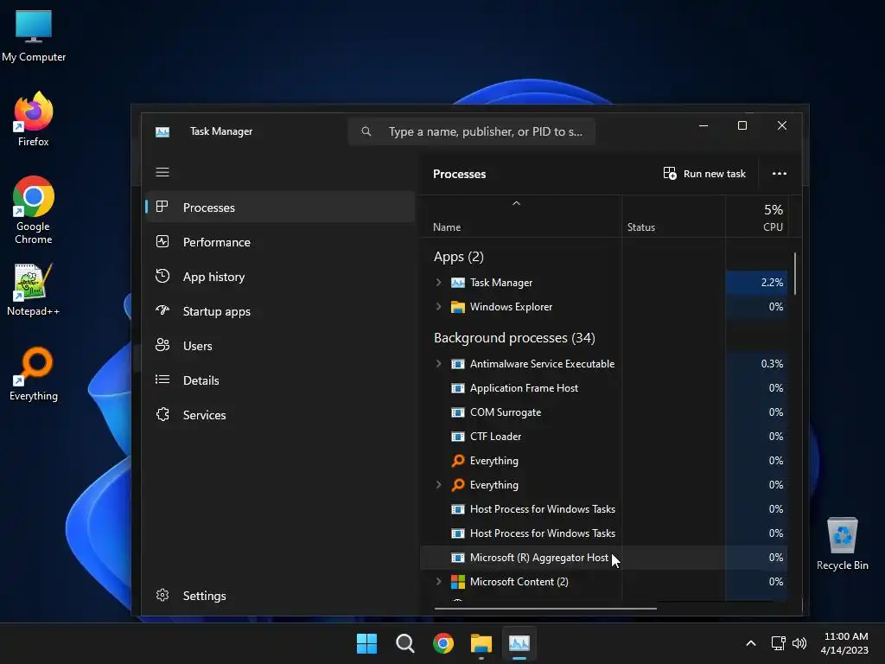
Task: Open the taskbar Search icon
Action: pyautogui.click(x=404, y=643)
